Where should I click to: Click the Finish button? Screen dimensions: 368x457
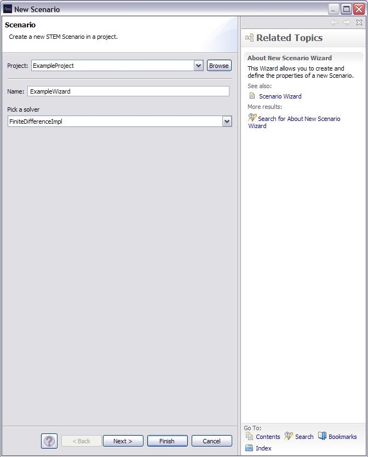(168, 441)
